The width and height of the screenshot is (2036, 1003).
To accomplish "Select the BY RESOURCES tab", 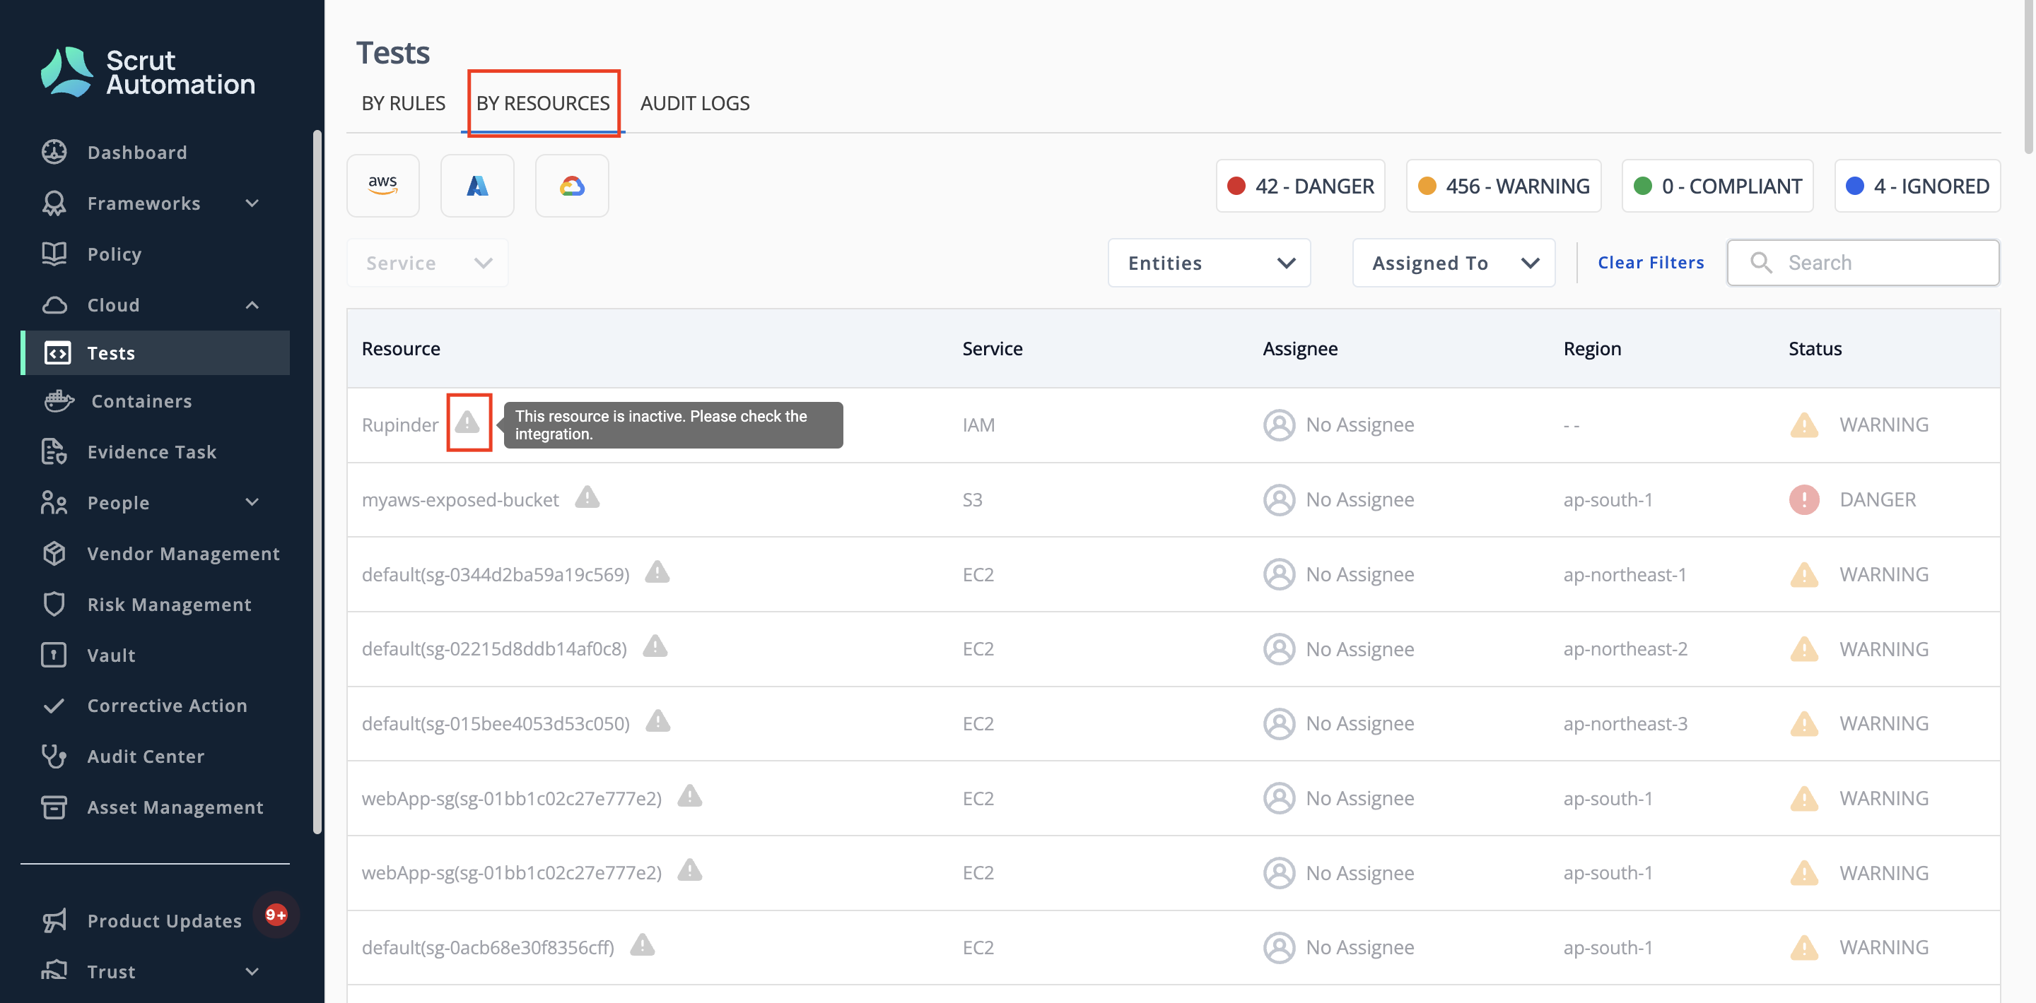I will 543,102.
